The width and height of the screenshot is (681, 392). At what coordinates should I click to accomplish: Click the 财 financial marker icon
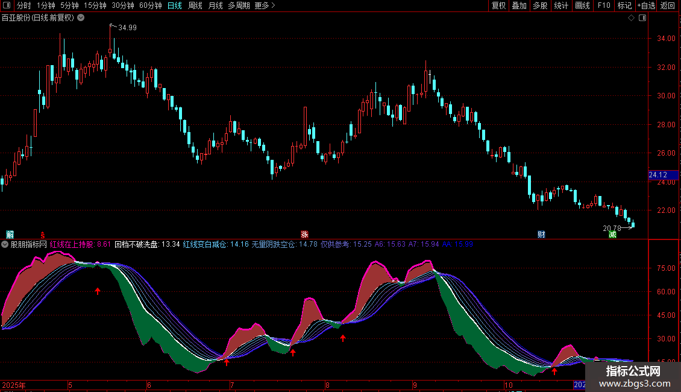click(x=541, y=234)
